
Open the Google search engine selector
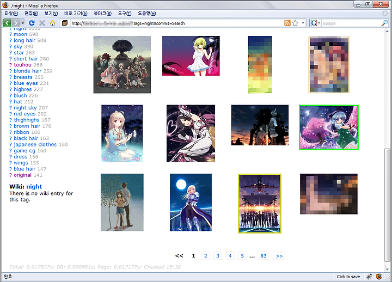[315, 23]
